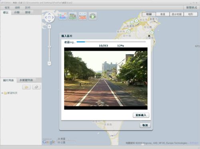Switch to the 影片列表 tab
Image resolution: width=200 pixels, height=149 pixels.
[8, 80]
